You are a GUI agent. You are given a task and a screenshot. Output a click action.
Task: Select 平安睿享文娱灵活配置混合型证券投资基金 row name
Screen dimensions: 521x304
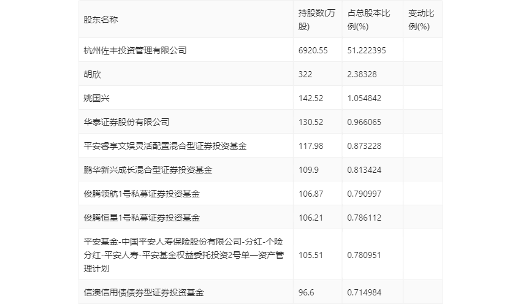point(165,146)
